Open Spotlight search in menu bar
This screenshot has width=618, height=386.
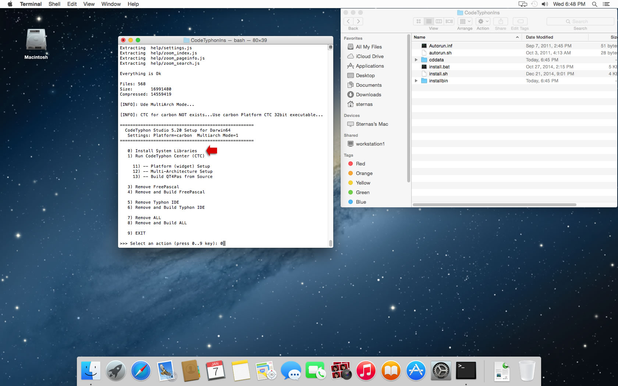point(594,4)
